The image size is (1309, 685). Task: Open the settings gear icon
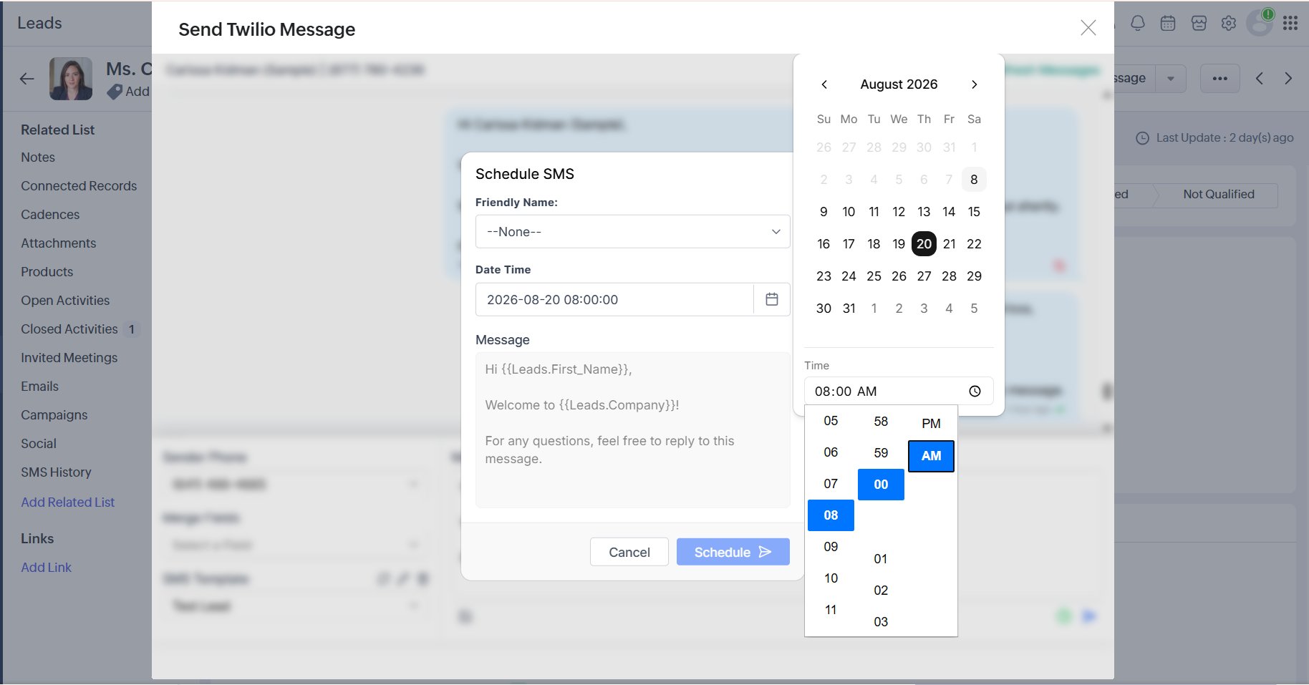click(1229, 24)
